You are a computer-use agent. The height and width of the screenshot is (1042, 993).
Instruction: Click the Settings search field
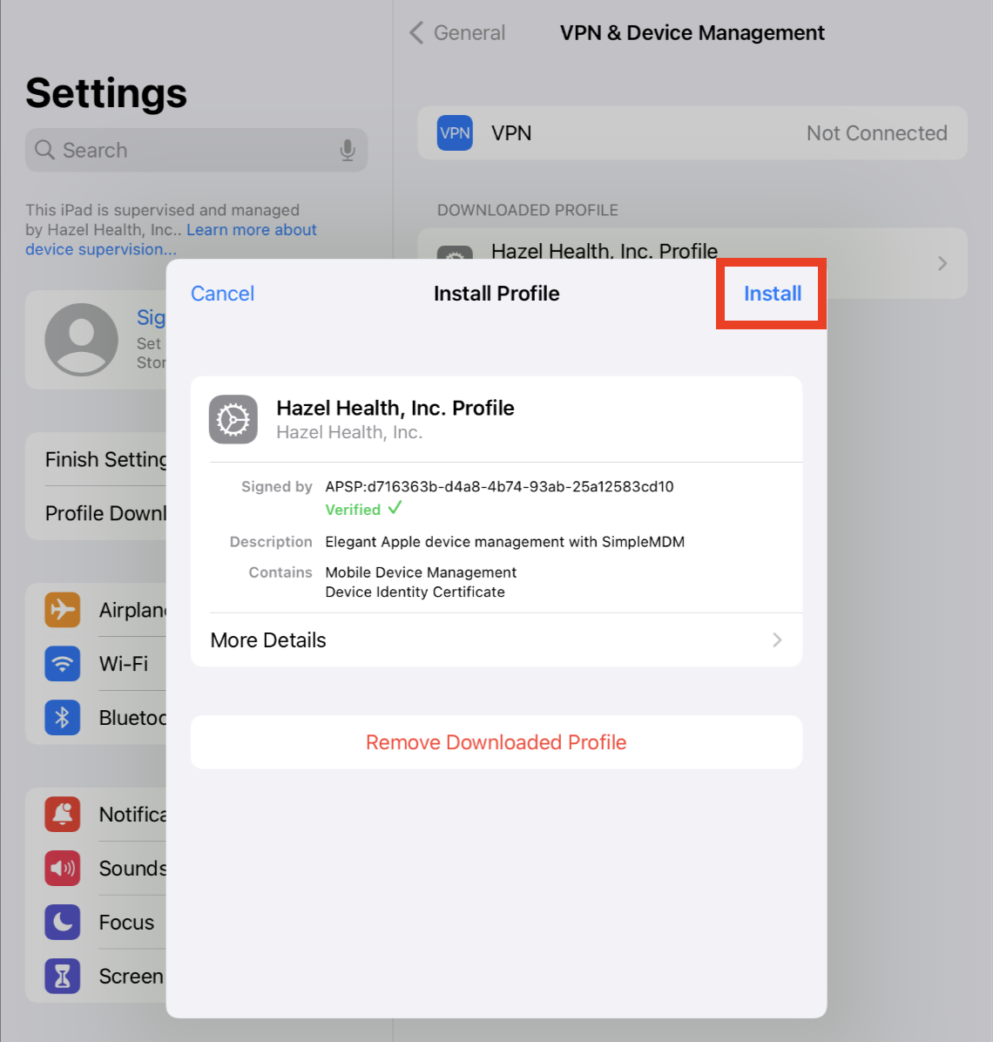click(x=197, y=150)
